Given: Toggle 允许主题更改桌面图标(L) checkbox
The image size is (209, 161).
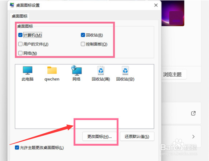Looking at the screenshot, I should coord(17,148).
